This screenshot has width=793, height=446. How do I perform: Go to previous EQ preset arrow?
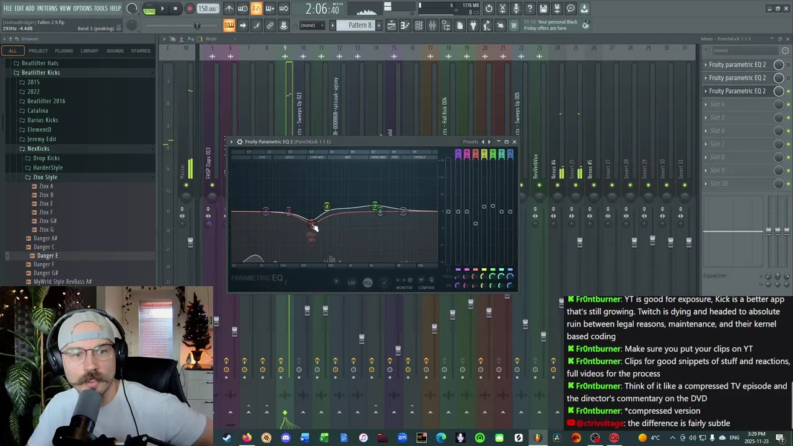coord(483,142)
